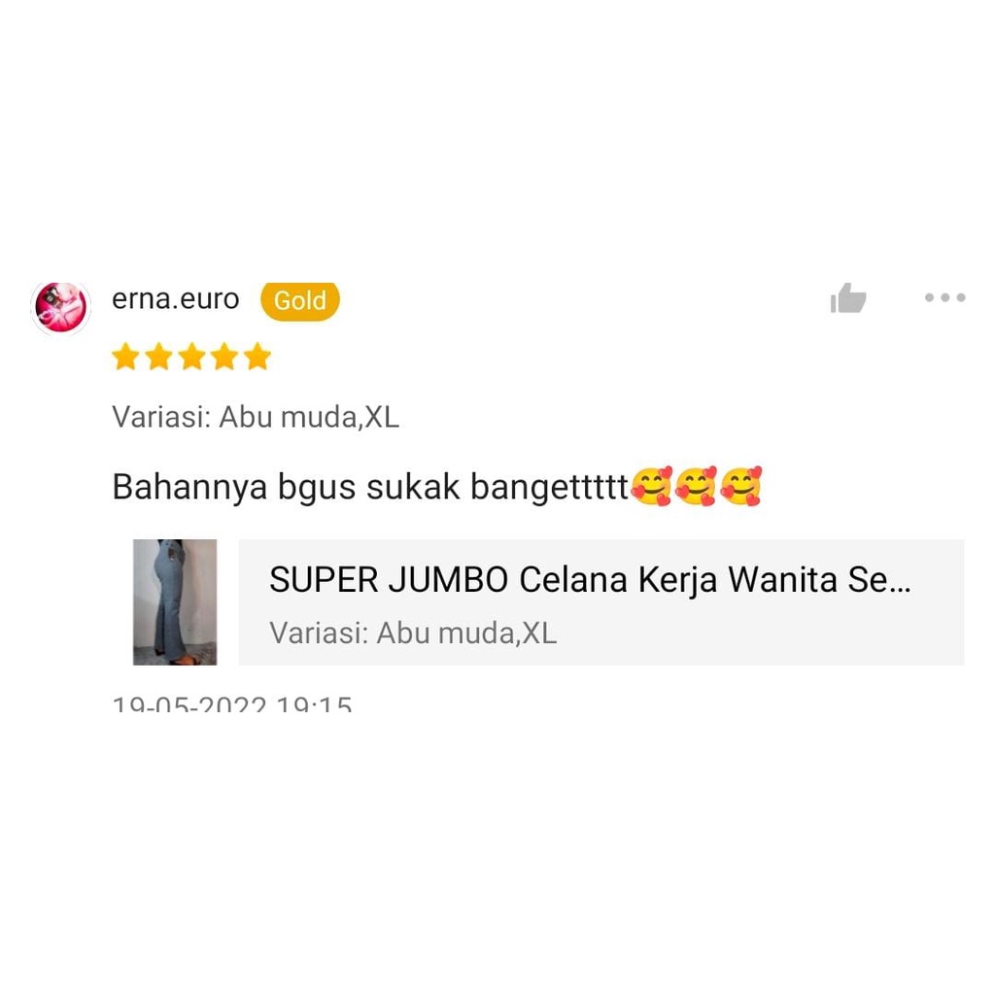Click the word Bahannya in review
Image resolution: width=995 pixels, height=995 pixels.
(189, 488)
